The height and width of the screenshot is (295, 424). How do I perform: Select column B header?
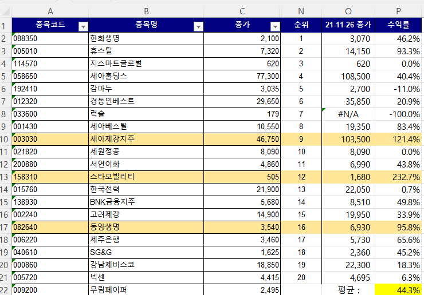click(x=146, y=11)
